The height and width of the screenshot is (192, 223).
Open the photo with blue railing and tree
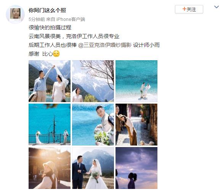[x=50, y=125]
